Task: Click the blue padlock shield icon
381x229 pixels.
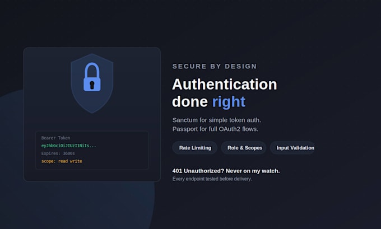Action: [92, 83]
